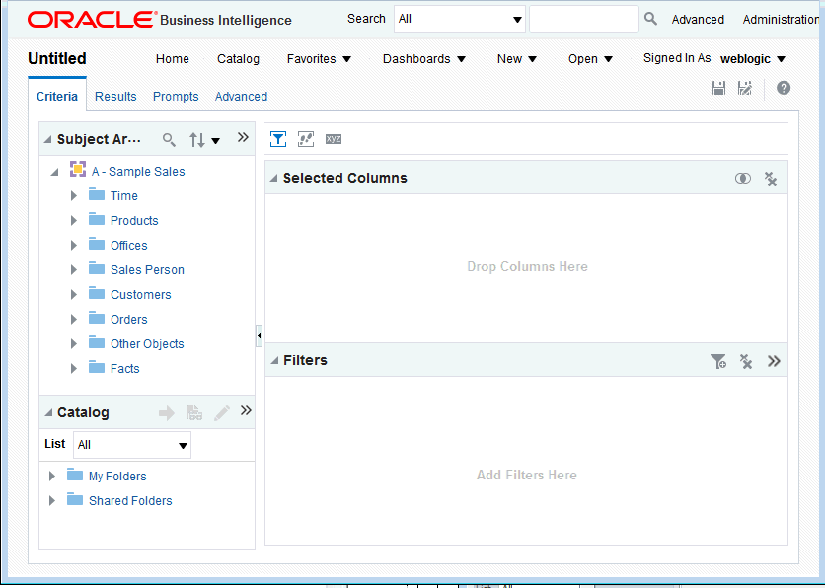825x588 pixels.
Task: Click the double chevron in Filters header
Action: 774,361
